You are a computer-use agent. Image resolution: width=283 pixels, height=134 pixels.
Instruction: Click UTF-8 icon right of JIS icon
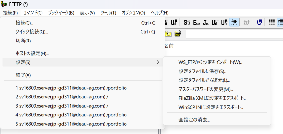(215, 23)
